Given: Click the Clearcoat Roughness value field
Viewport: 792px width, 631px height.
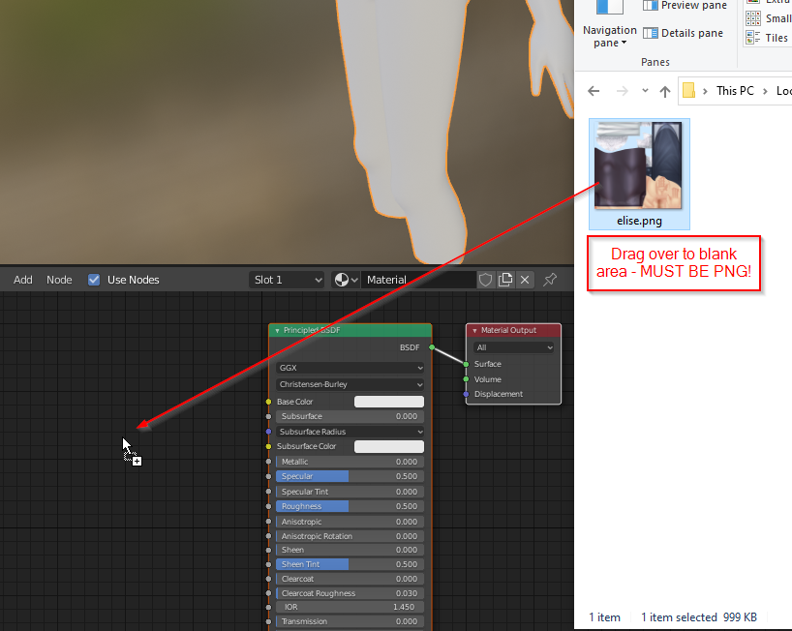Looking at the screenshot, I should click(x=350, y=593).
